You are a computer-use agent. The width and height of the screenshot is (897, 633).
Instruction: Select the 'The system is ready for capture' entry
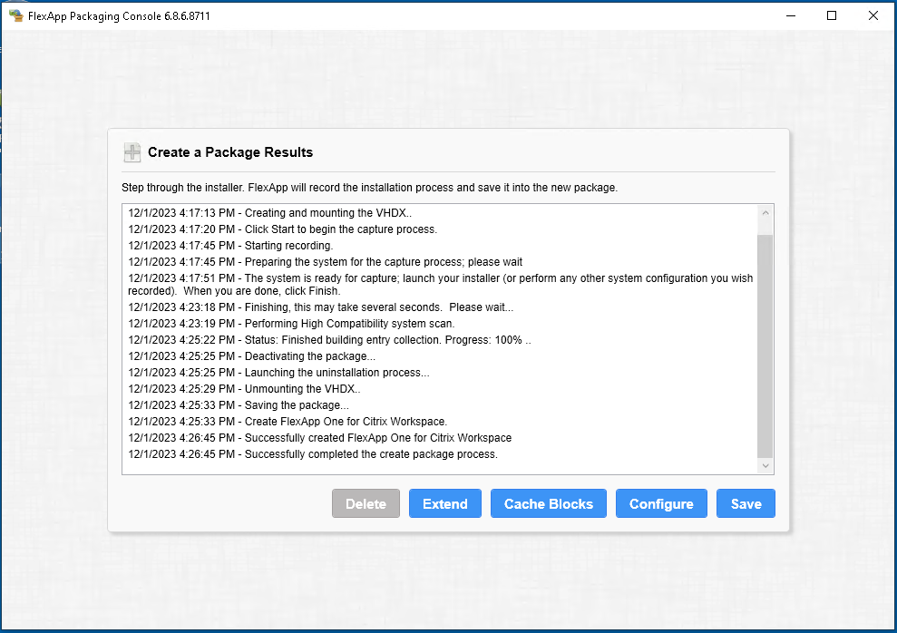(440, 284)
